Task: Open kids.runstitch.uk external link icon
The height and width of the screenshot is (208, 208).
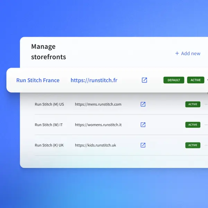Action: (x=143, y=145)
